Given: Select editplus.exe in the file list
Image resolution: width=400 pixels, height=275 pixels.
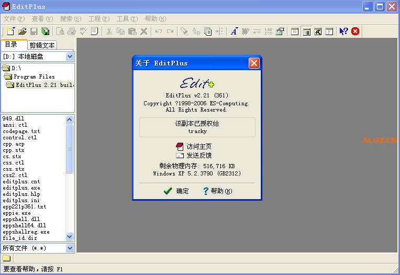Looking at the screenshot, I should (x=21, y=188).
